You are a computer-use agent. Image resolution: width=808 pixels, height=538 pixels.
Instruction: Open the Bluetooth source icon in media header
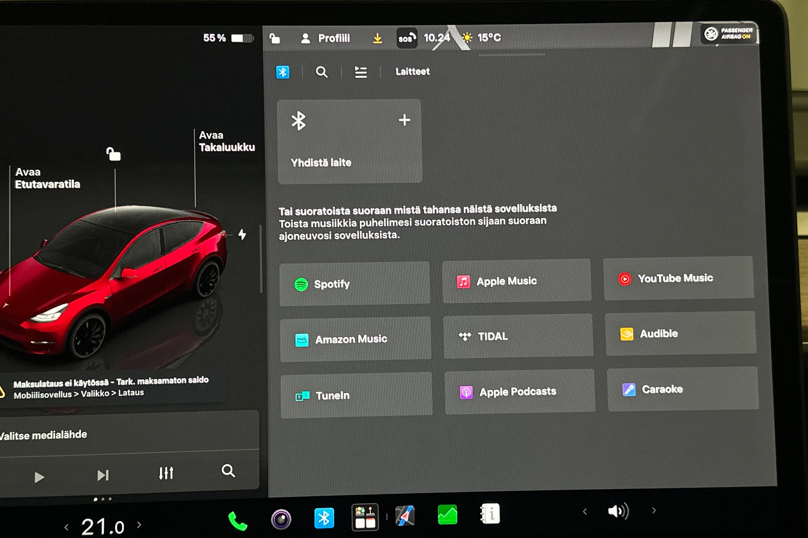(x=282, y=72)
